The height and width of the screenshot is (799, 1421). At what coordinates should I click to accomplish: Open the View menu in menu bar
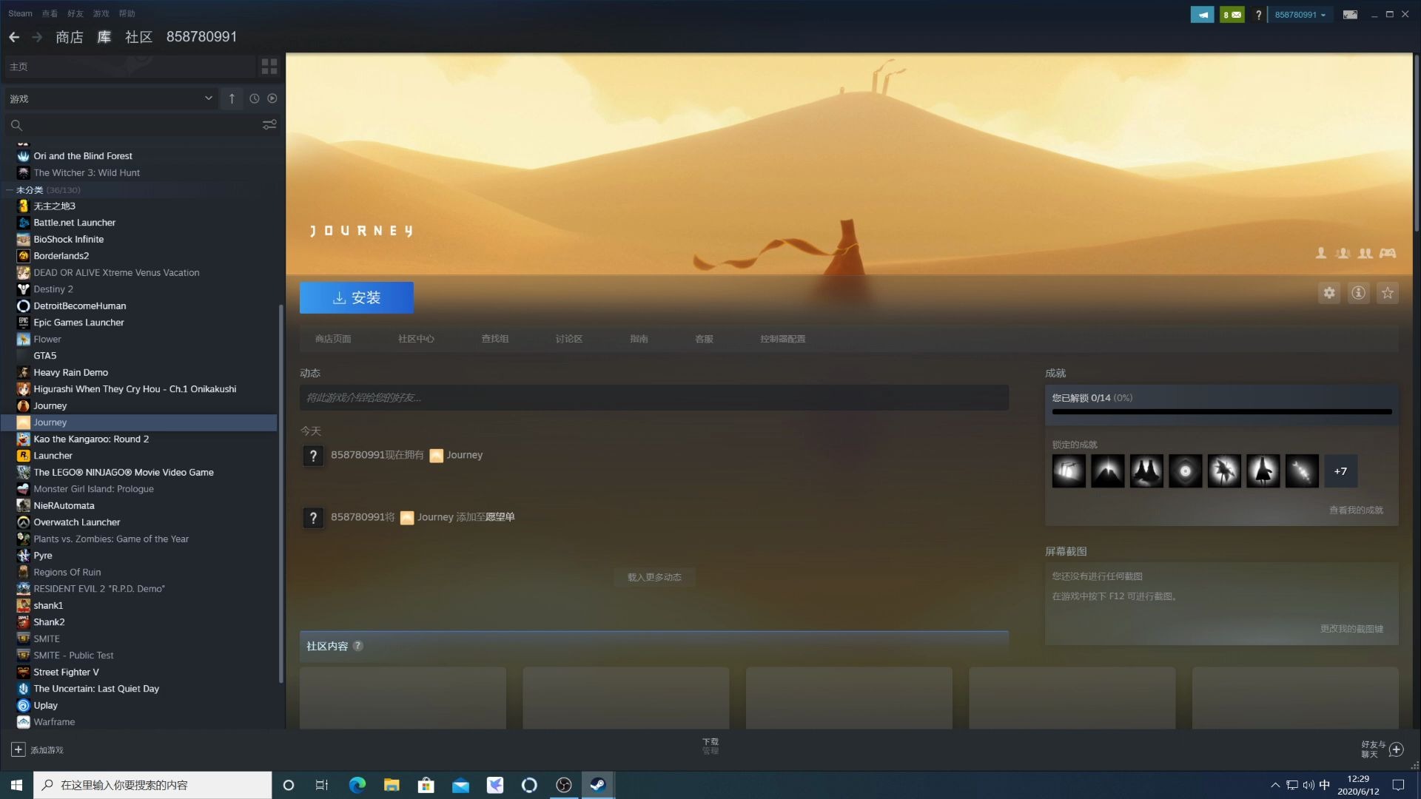tap(50, 13)
